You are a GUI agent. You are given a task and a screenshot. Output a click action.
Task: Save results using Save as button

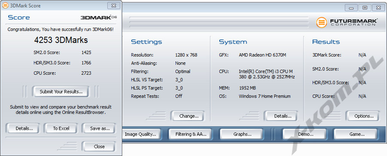[99, 128]
